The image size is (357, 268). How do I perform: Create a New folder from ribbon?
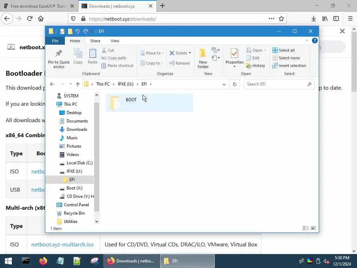[203, 59]
